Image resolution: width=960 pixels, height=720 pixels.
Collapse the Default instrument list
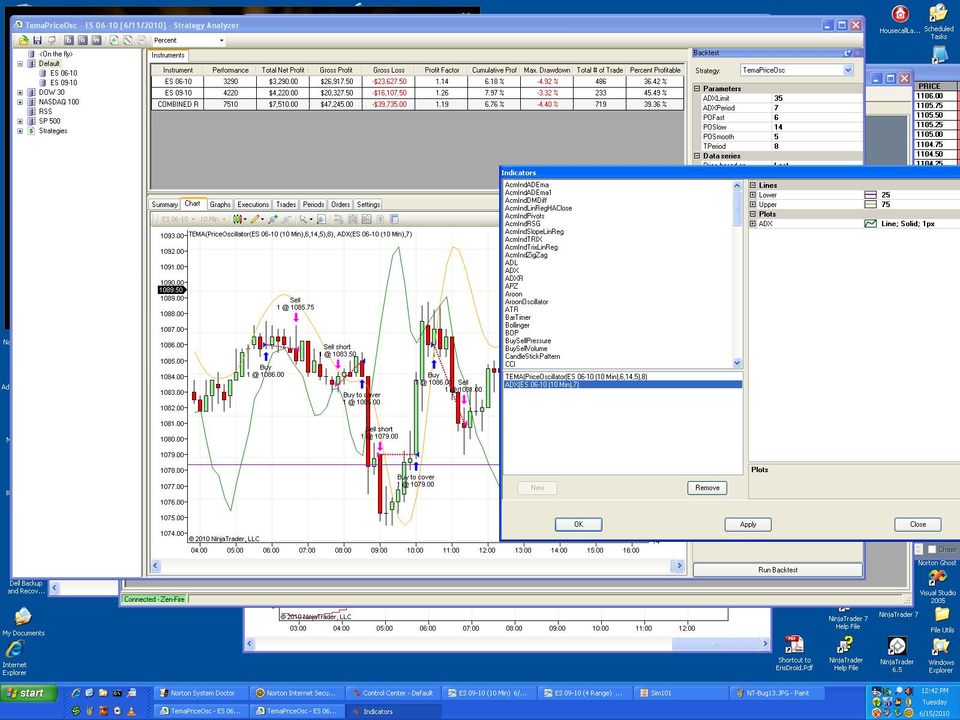(x=20, y=64)
